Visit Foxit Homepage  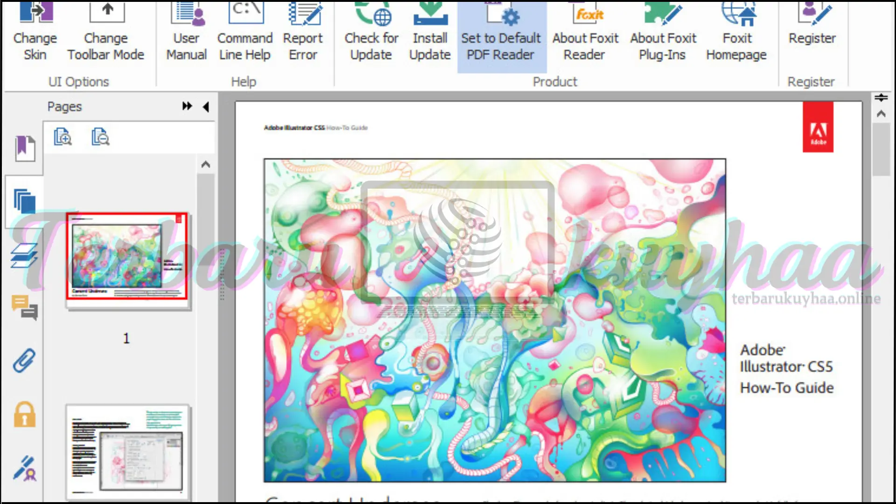[737, 32]
